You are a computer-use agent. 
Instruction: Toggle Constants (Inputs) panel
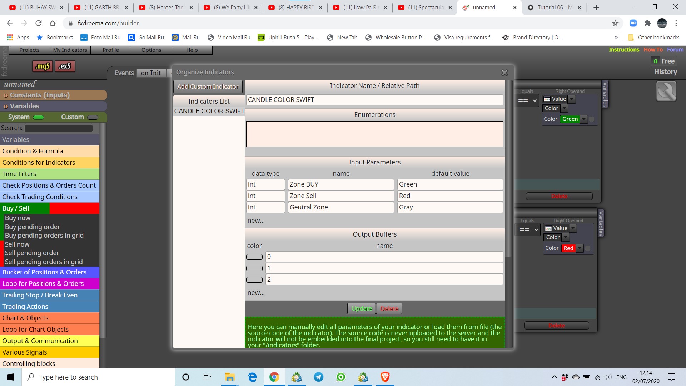(54, 95)
